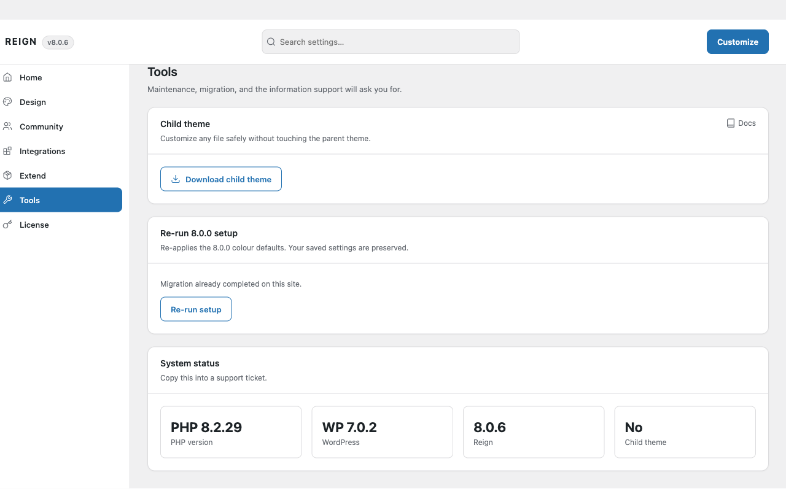Screen dimensions: 786x491
Task: Click the Docs book icon
Action: (x=731, y=123)
